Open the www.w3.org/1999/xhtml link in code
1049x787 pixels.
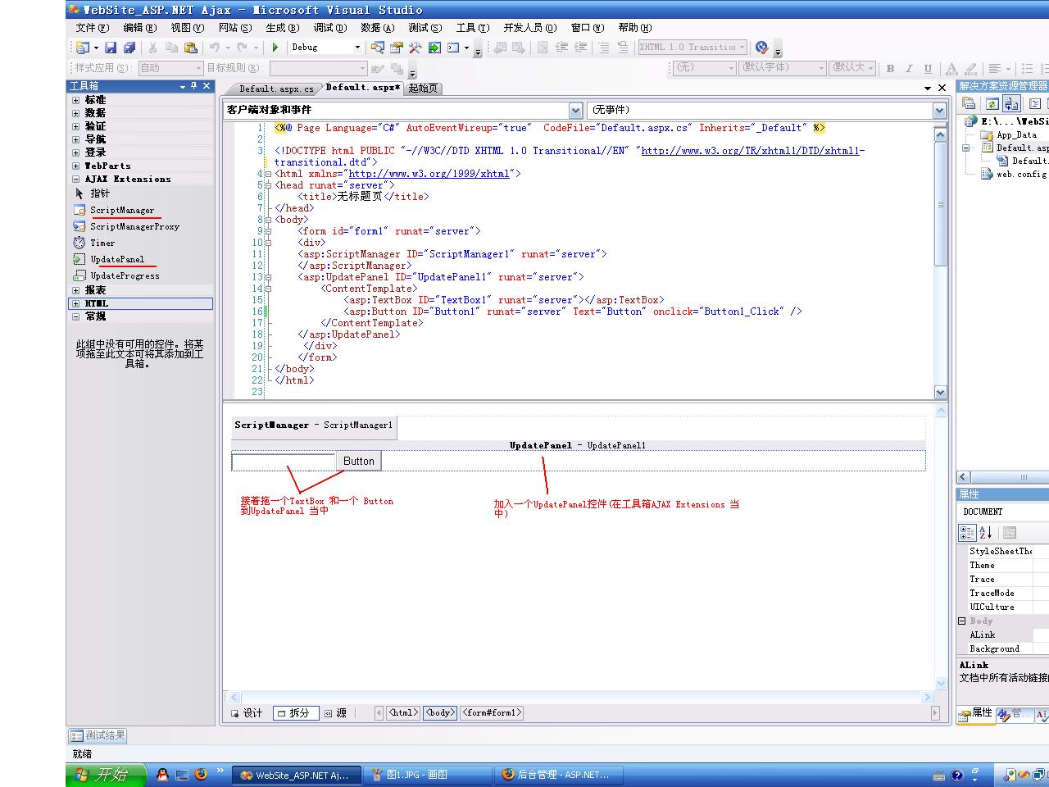429,174
